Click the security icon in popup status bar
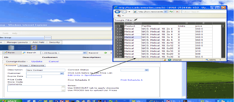234x102 pixels. pos(164,60)
